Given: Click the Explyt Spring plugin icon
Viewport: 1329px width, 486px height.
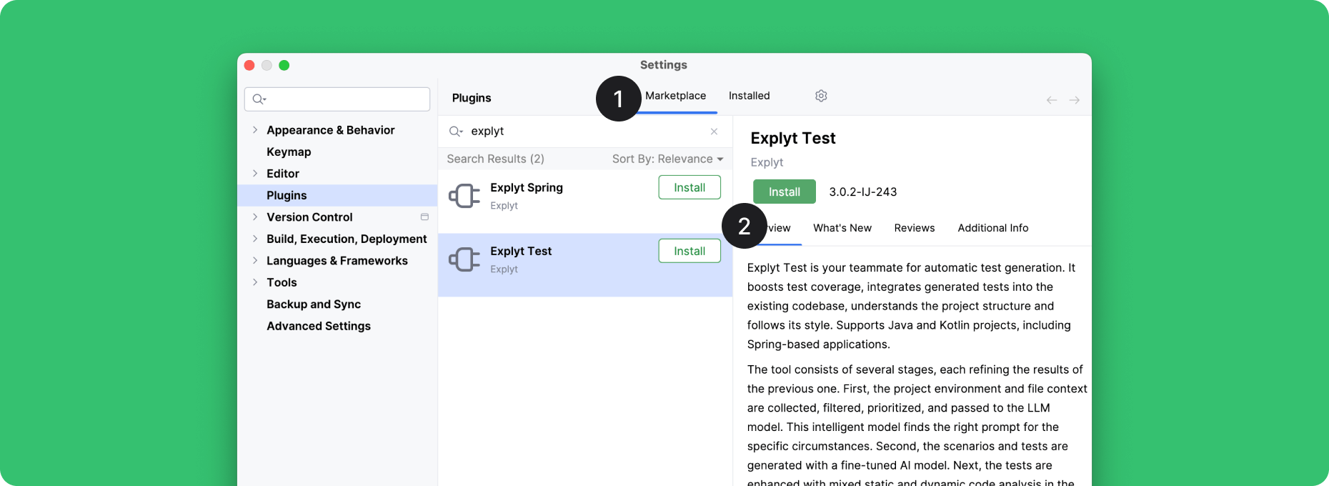Looking at the screenshot, I should [x=464, y=196].
